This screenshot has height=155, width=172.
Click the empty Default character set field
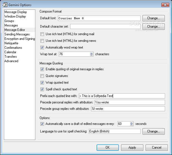pos(105,26)
